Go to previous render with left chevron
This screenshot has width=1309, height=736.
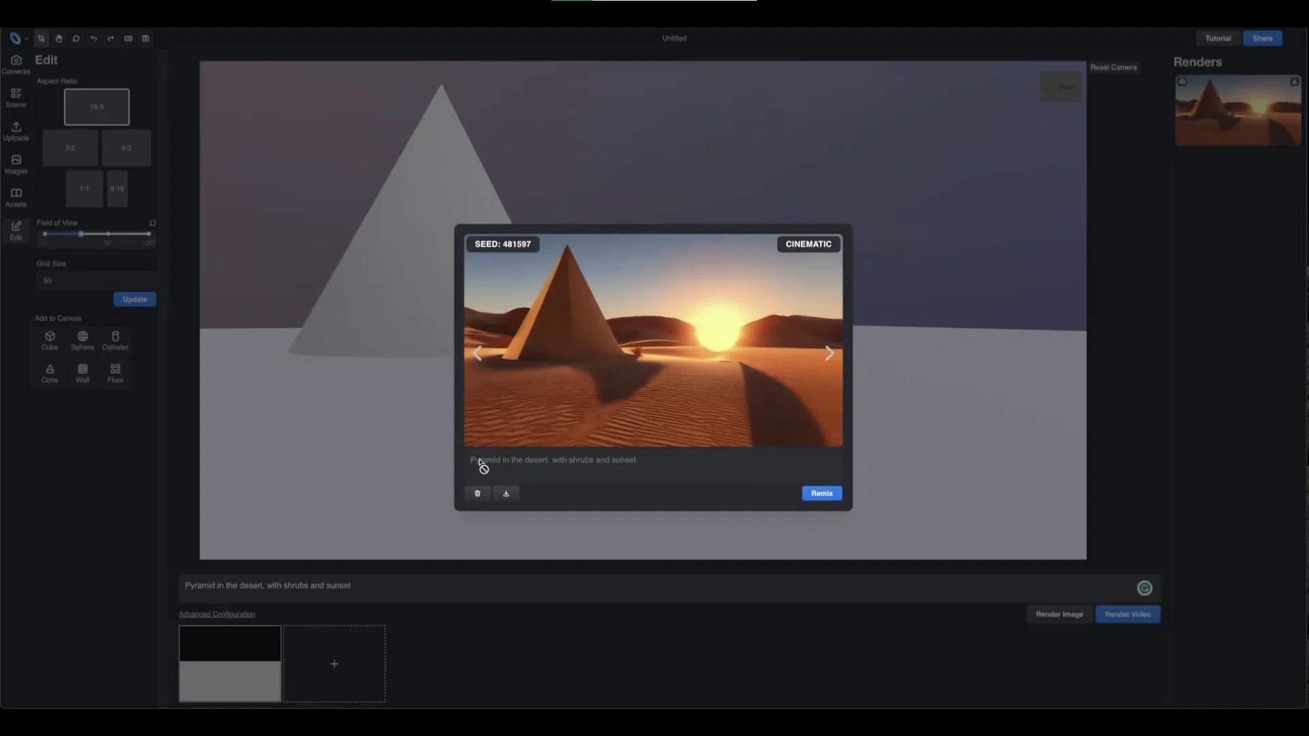[477, 353]
